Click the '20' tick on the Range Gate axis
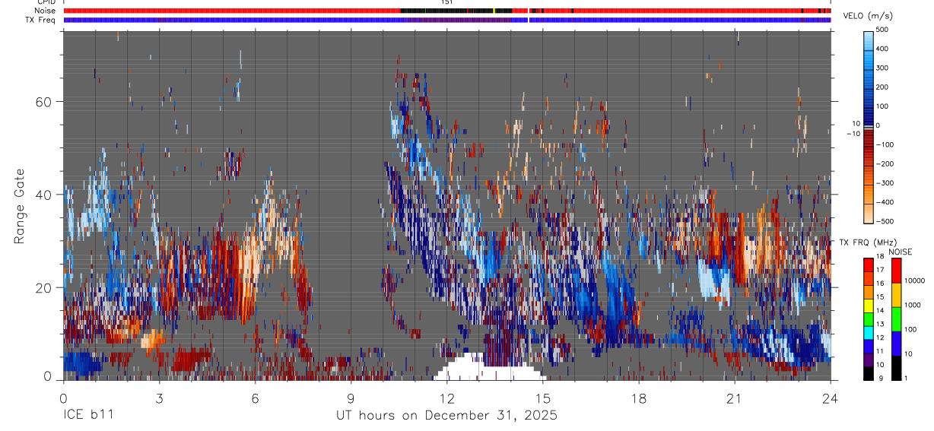 (43, 288)
